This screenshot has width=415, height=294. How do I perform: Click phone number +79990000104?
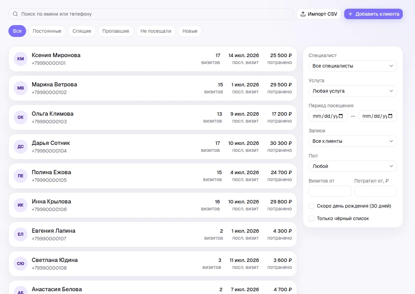point(49,151)
